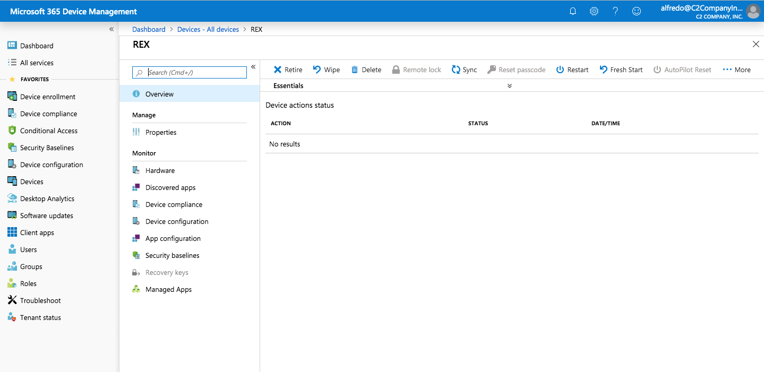
Task: Open the More actions menu
Action: click(736, 70)
